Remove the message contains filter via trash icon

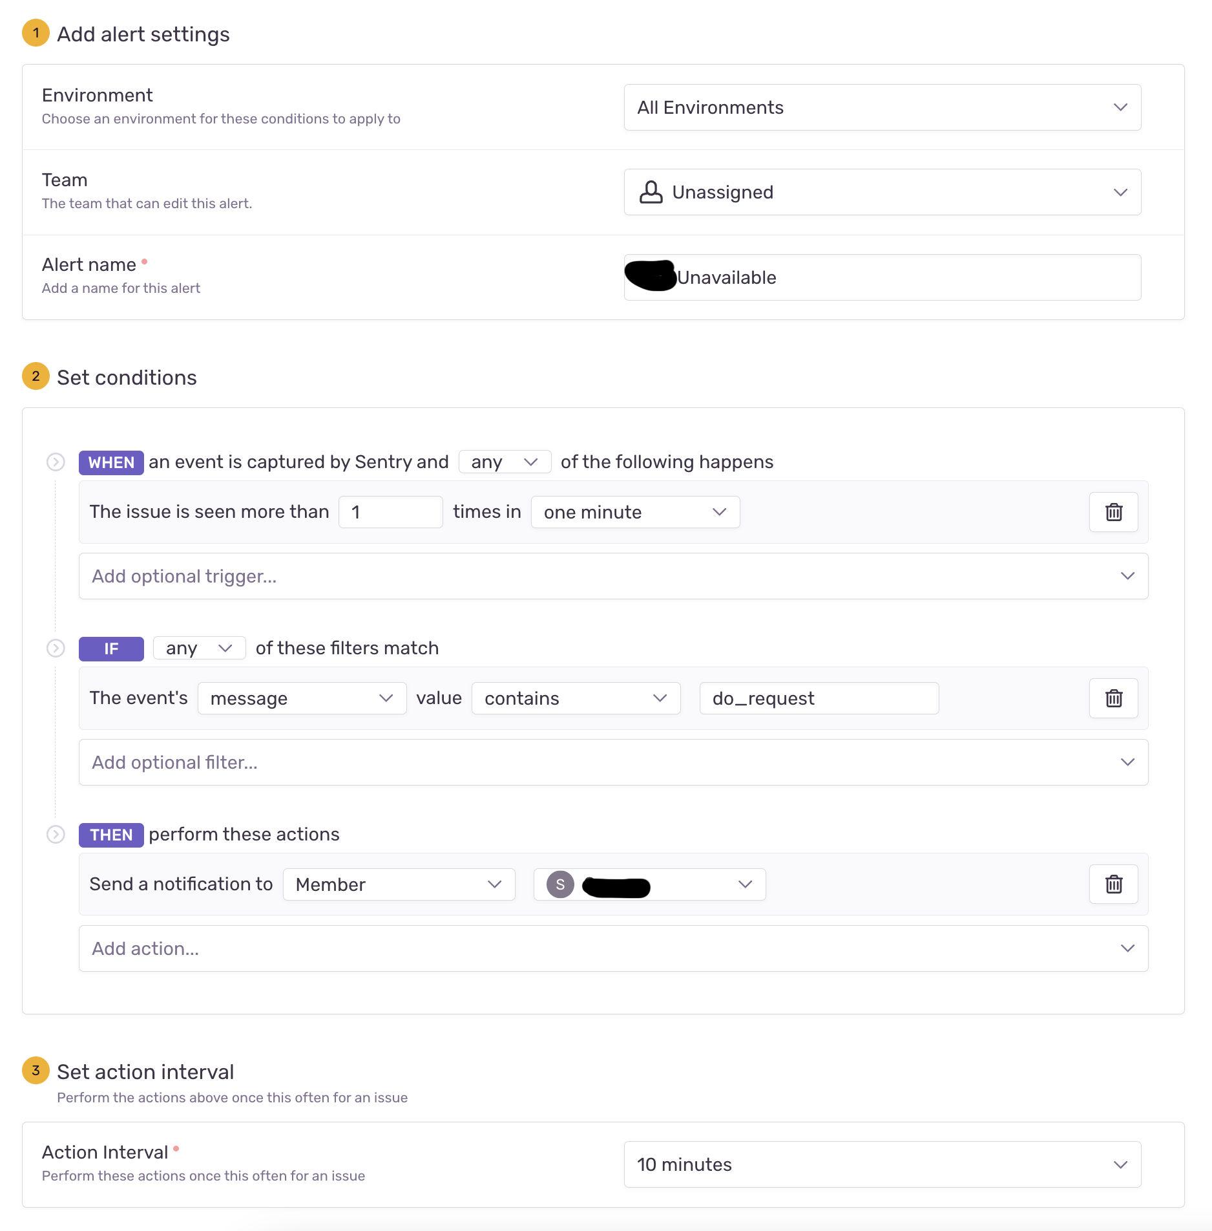coord(1113,698)
